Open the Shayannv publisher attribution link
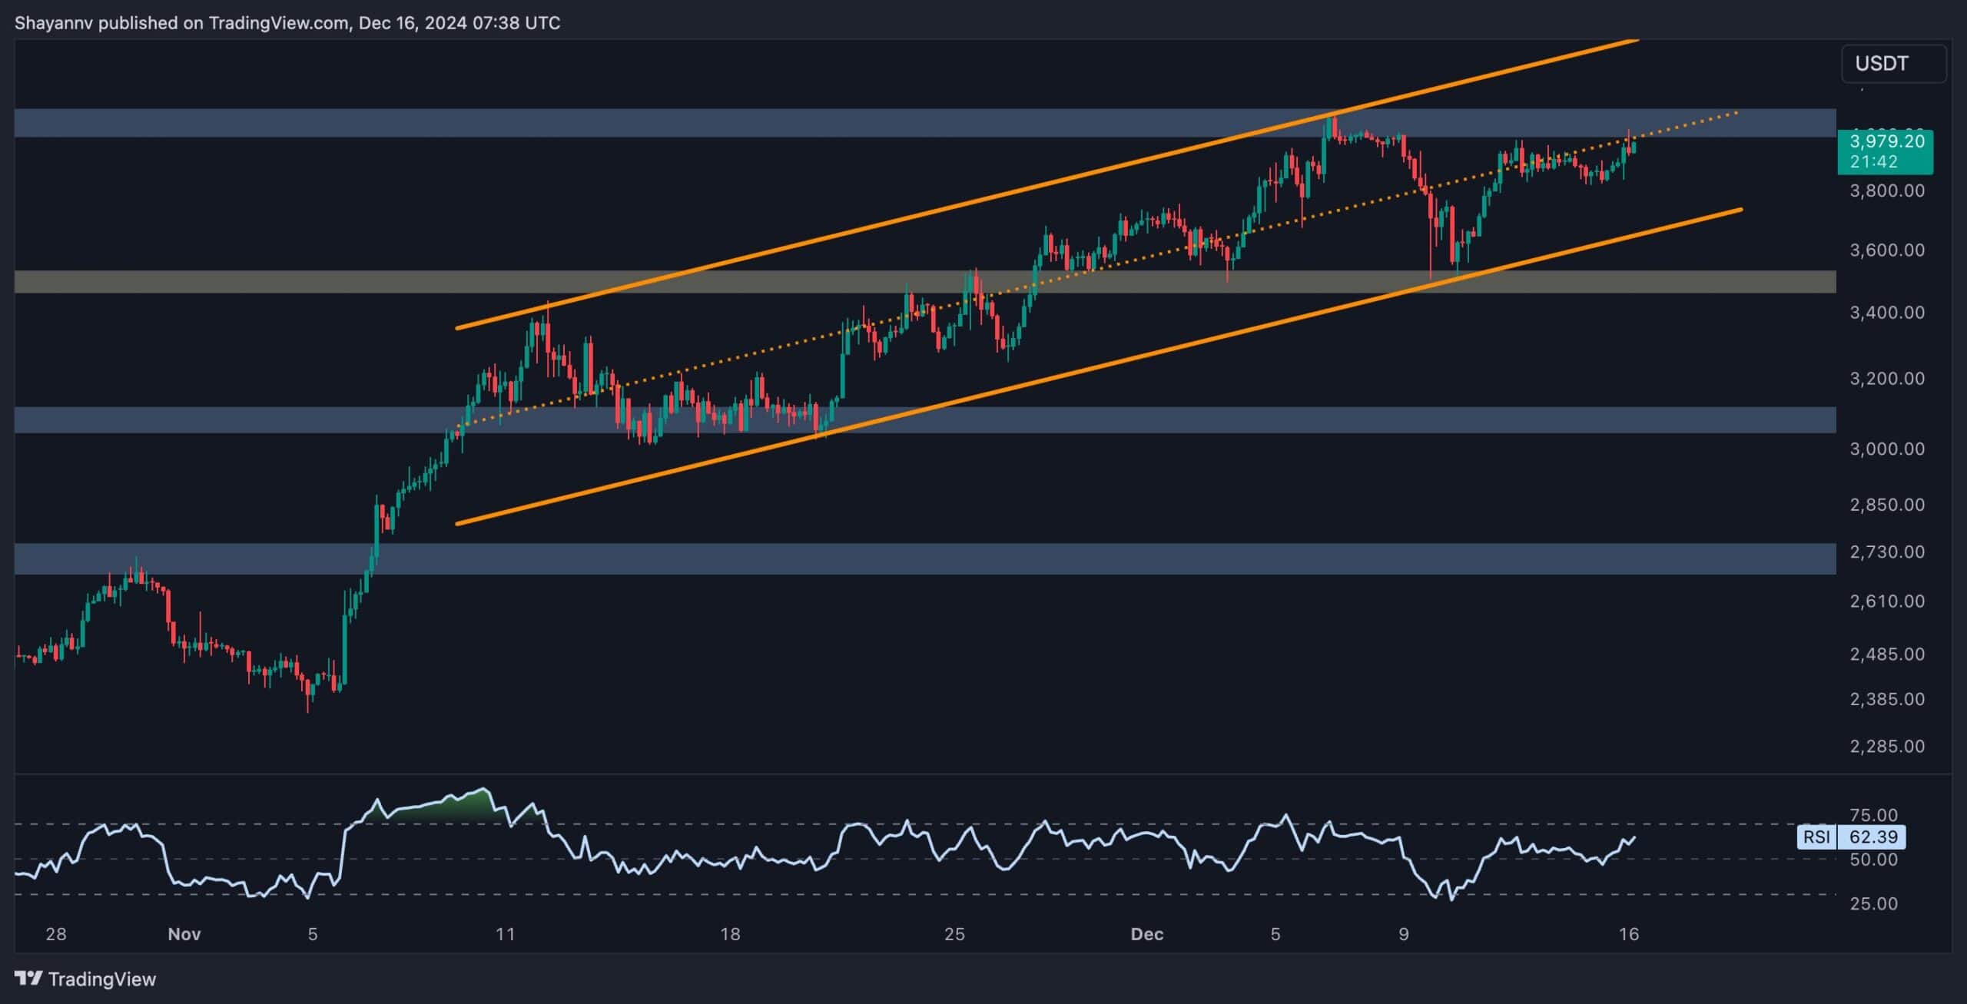Viewport: 1967px width, 1004px height. click(x=54, y=22)
